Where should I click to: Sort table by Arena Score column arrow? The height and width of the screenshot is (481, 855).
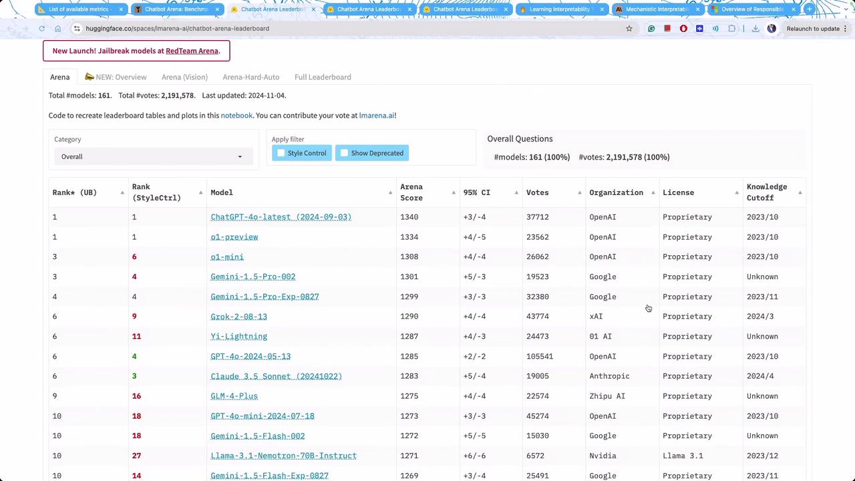[454, 192]
